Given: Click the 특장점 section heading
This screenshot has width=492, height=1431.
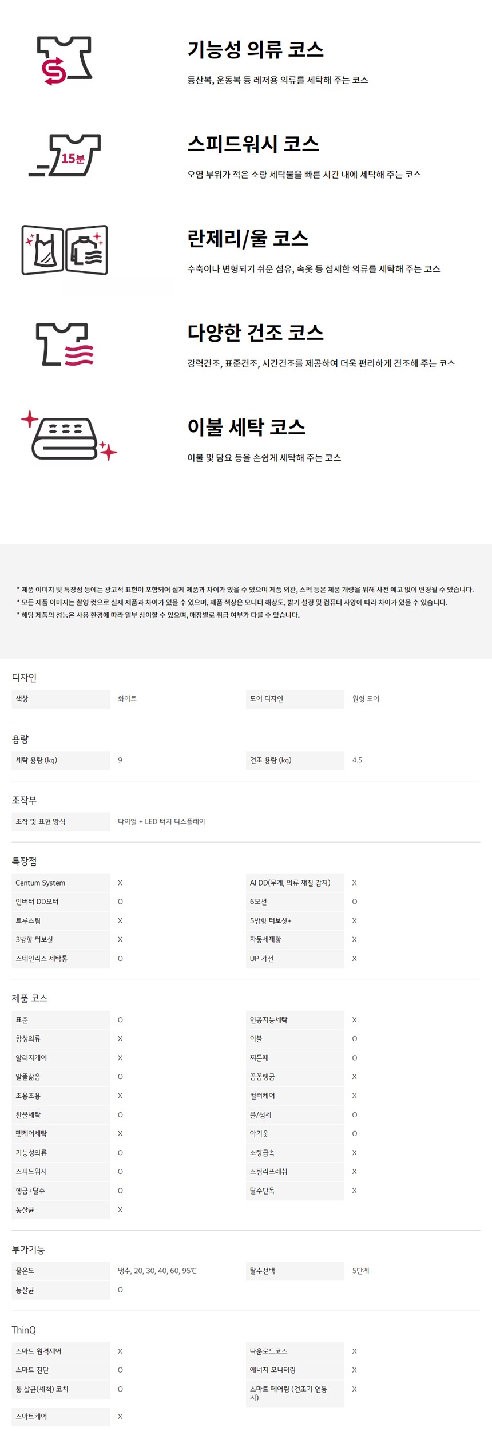Looking at the screenshot, I should point(24,861).
